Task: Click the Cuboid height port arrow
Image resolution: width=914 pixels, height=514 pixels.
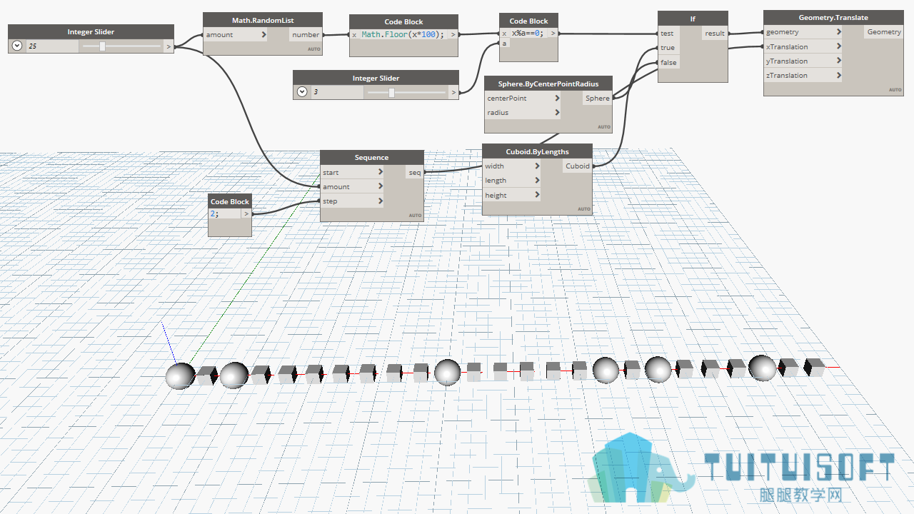Action: [x=537, y=195]
